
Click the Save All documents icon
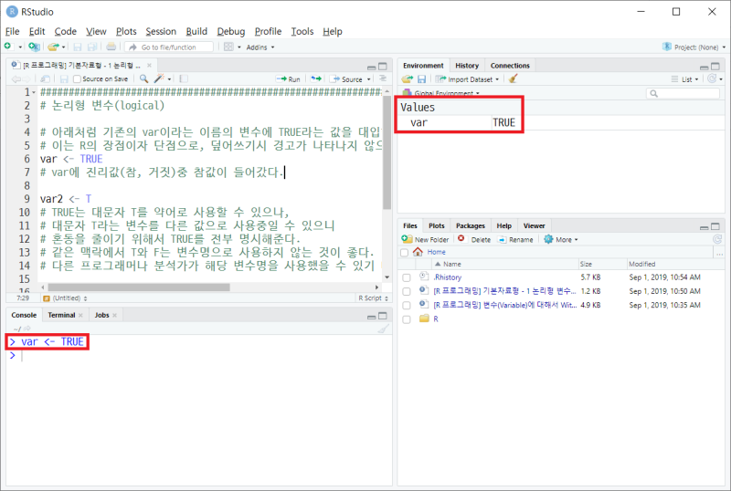point(92,47)
